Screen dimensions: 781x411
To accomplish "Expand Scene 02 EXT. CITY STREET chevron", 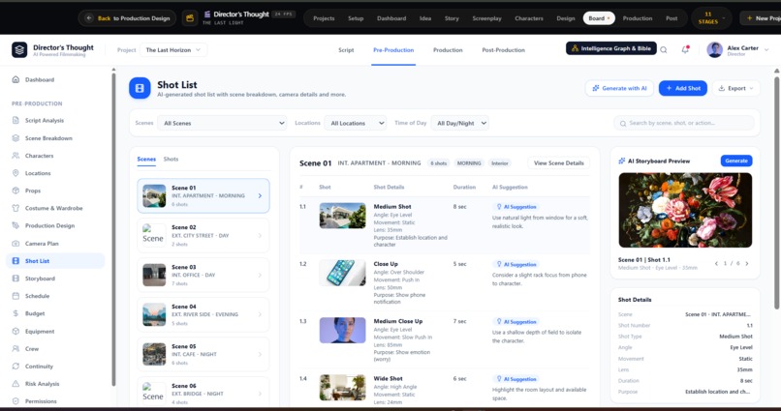I will point(260,236).
